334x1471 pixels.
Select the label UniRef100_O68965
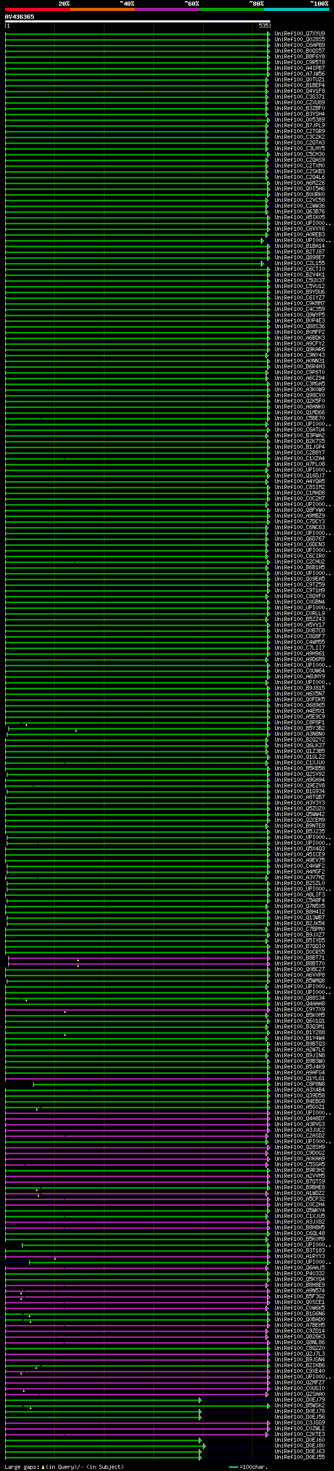300,705
